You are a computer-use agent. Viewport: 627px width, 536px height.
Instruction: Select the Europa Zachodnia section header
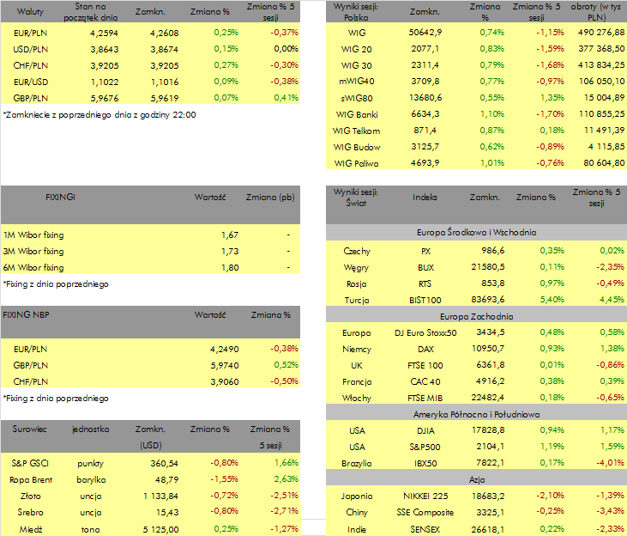(x=476, y=316)
